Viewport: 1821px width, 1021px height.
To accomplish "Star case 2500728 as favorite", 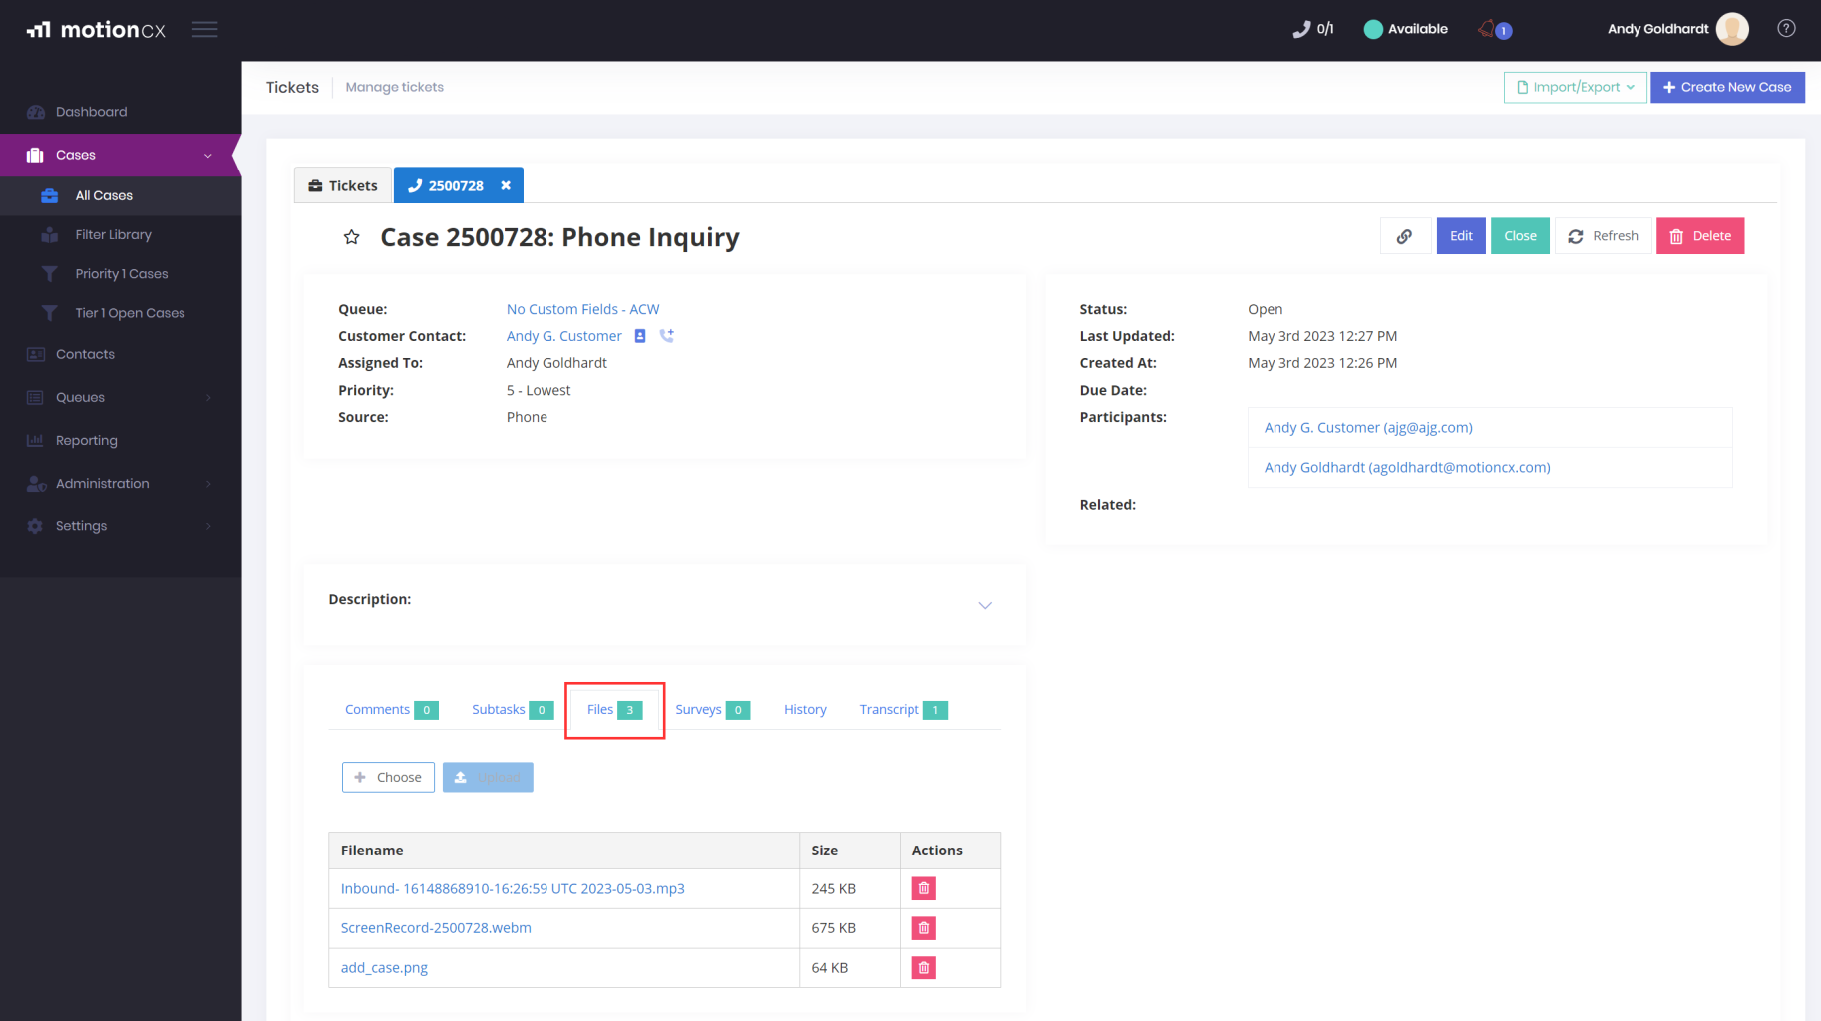I will pos(351,237).
